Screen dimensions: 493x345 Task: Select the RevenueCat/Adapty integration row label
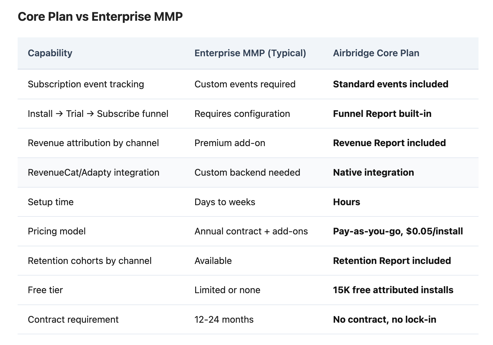click(93, 172)
